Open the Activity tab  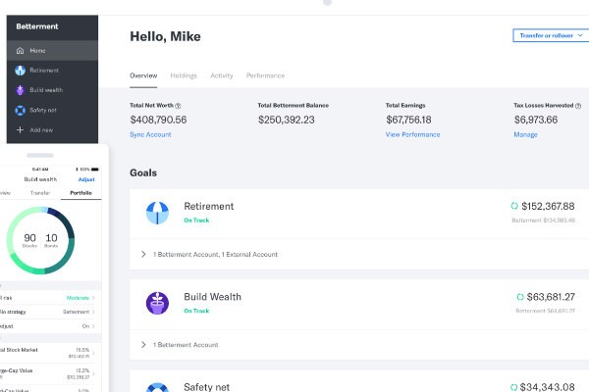(221, 75)
